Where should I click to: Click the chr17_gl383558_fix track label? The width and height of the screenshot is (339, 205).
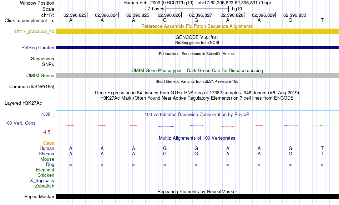[x=34, y=31]
